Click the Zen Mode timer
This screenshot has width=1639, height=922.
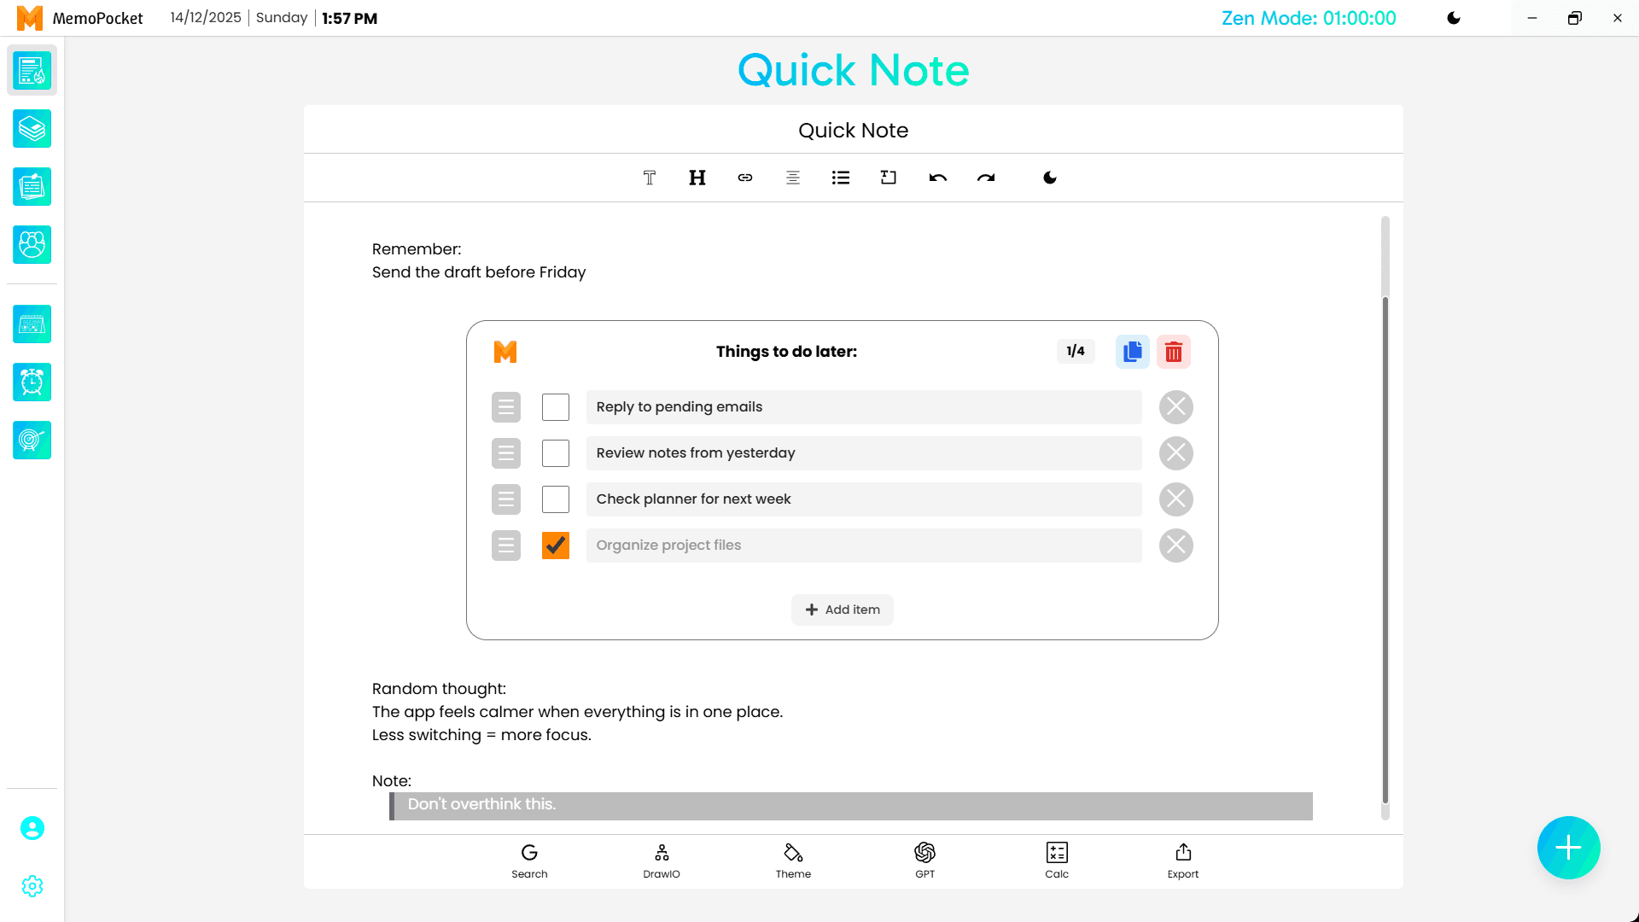tap(1309, 18)
